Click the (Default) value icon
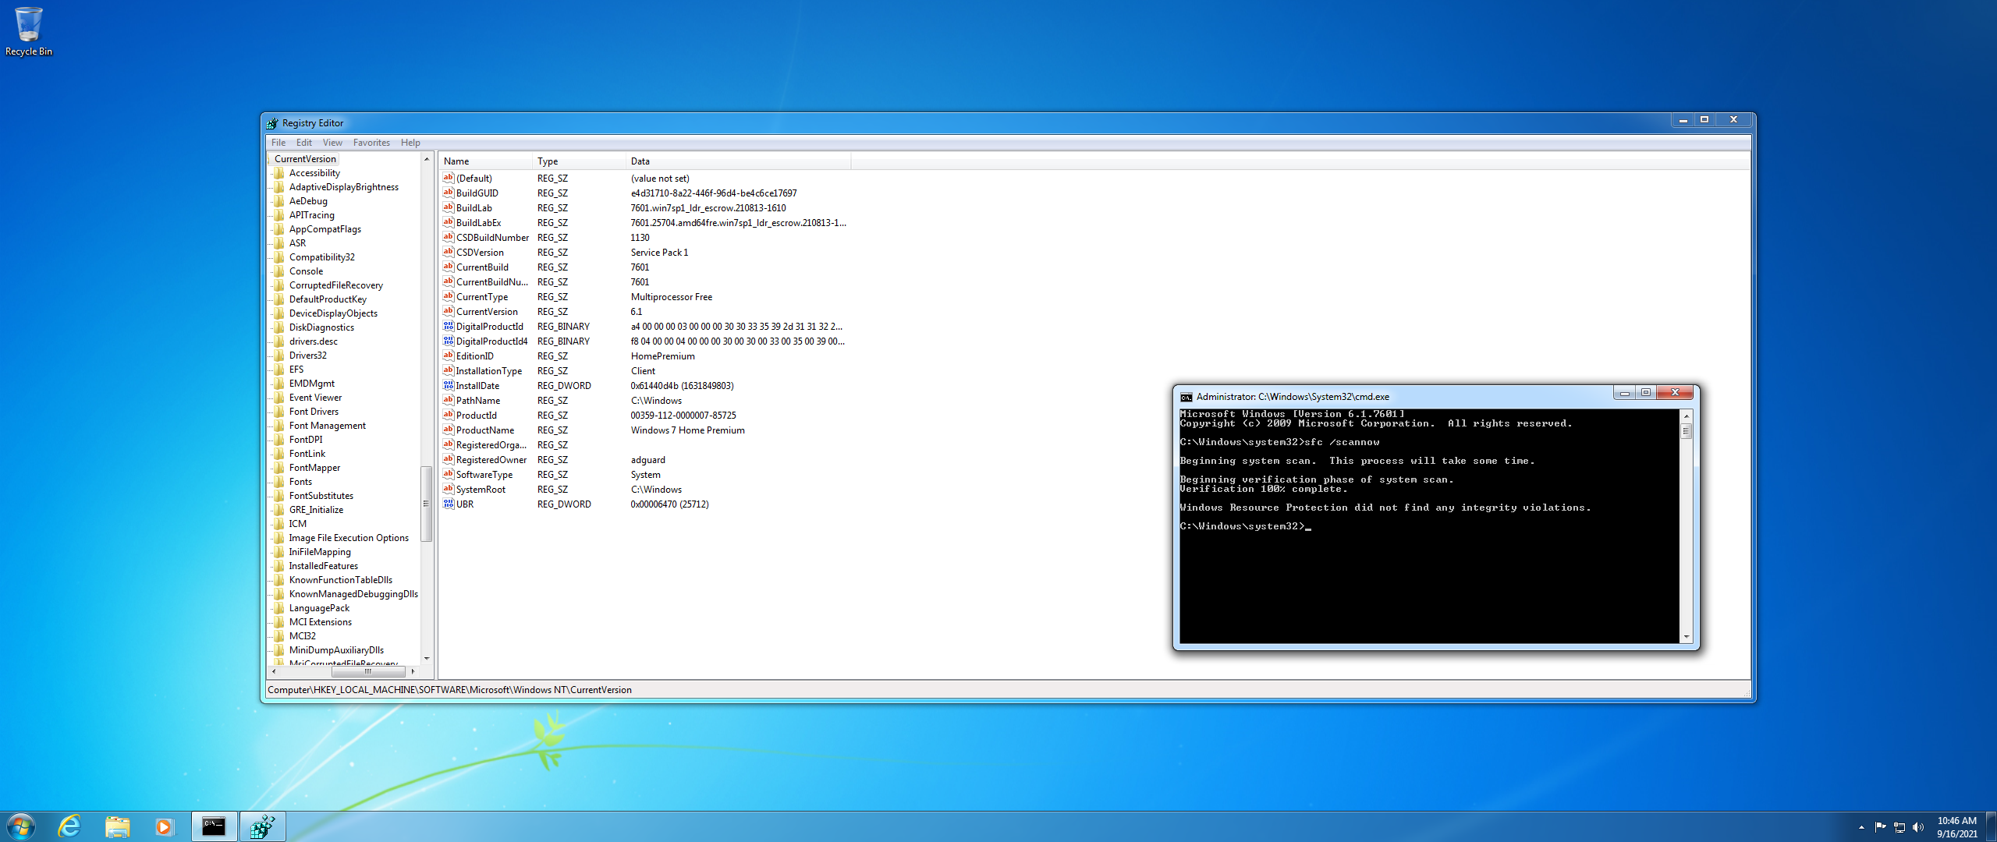 (x=449, y=178)
